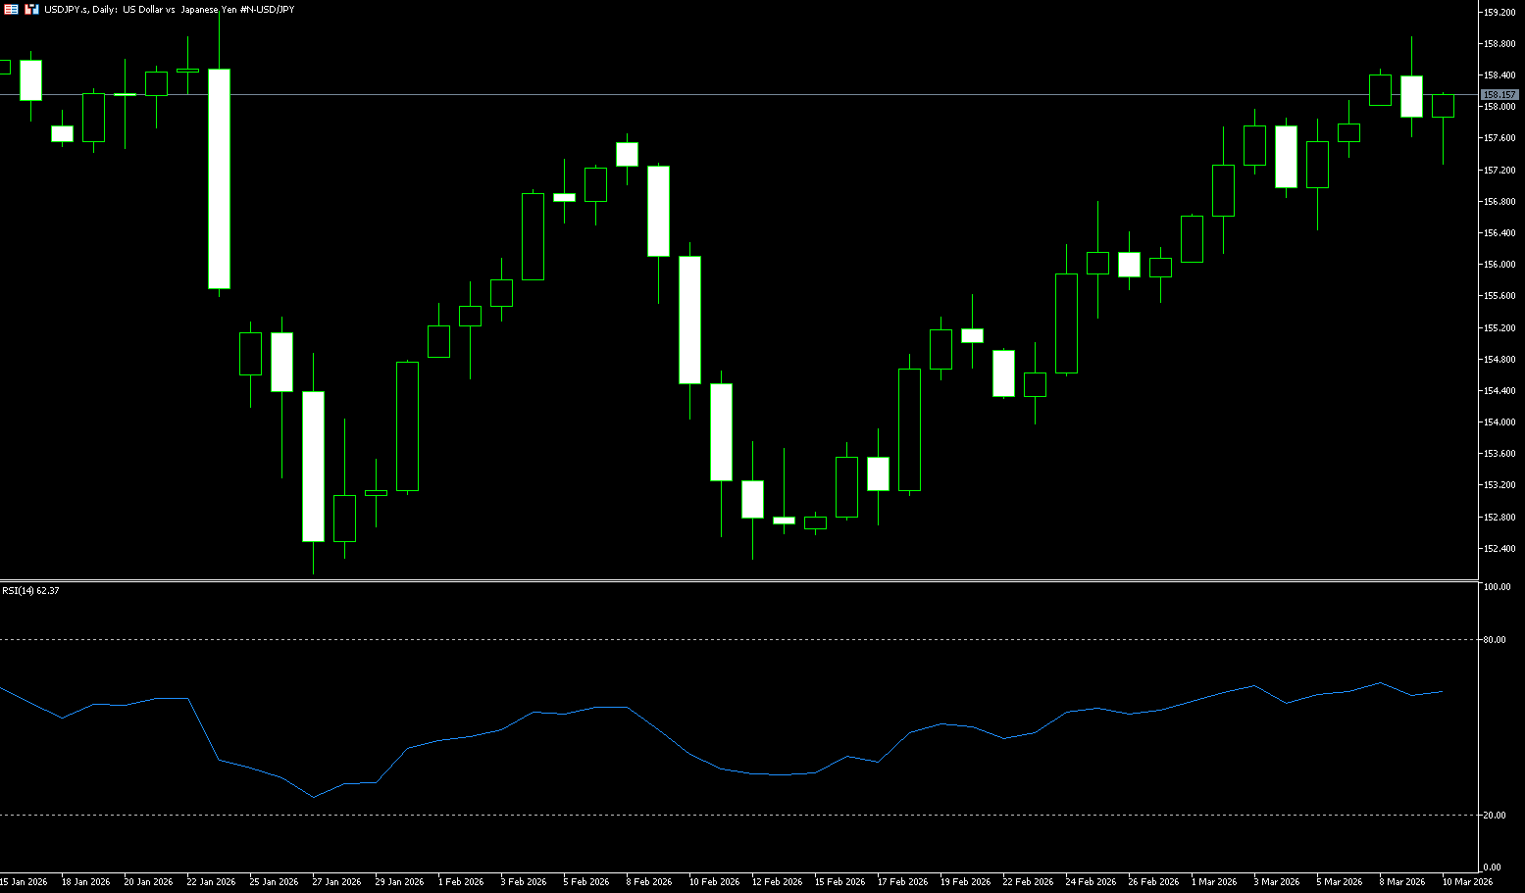This screenshot has height=893, width=1525.
Task: Click the RSI 20.00 oversold level label
Action: coord(1495,816)
